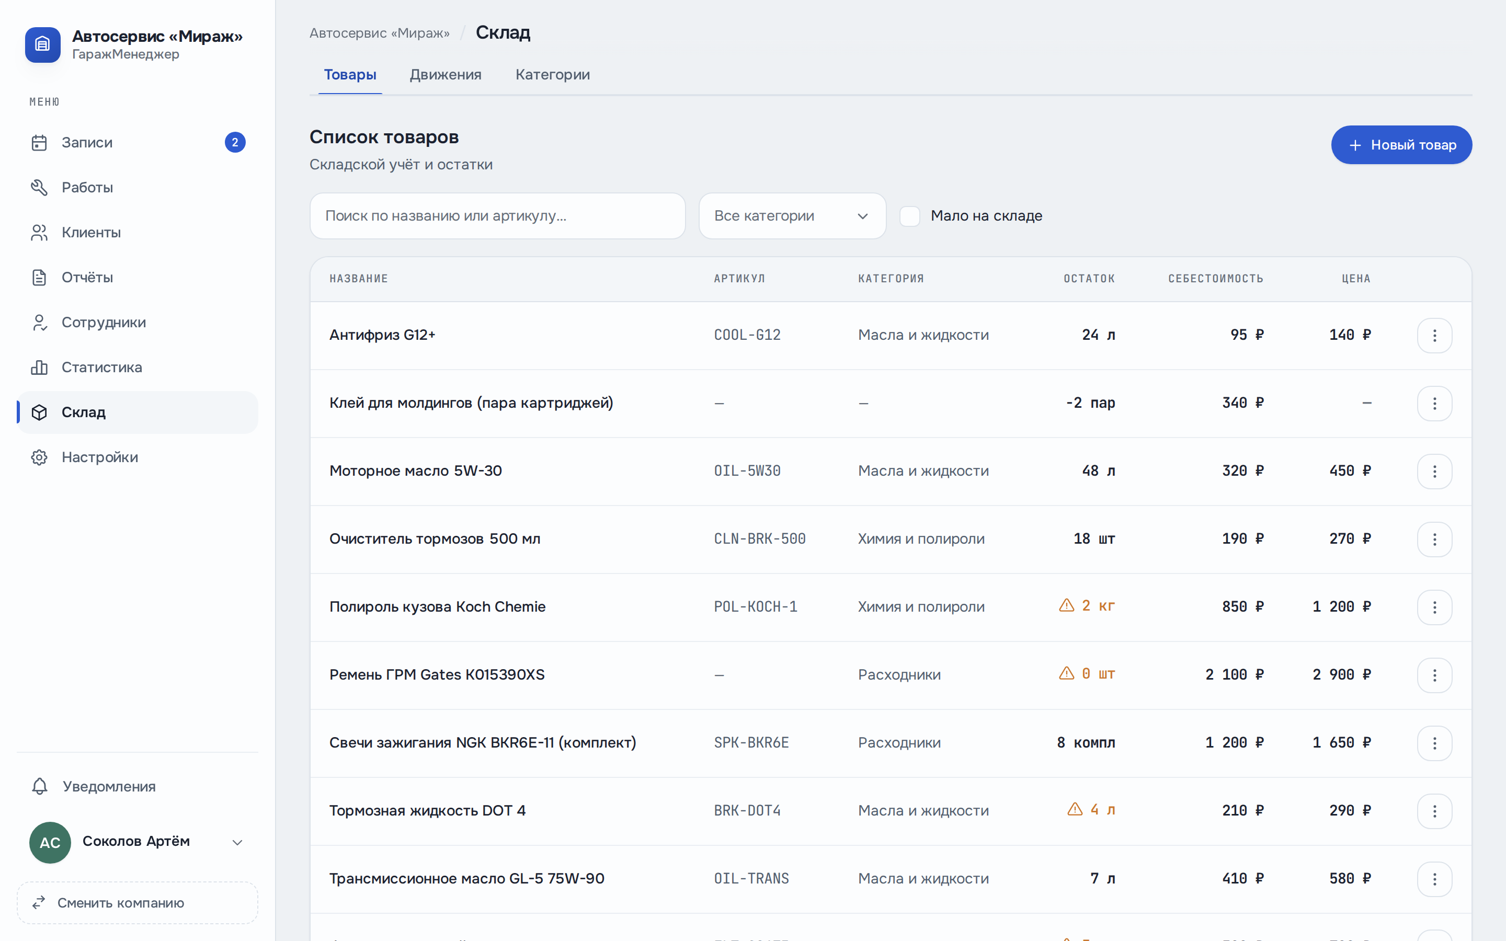
Task: Open Статистика bar chart icon in sidebar
Action: [x=39, y=367]
